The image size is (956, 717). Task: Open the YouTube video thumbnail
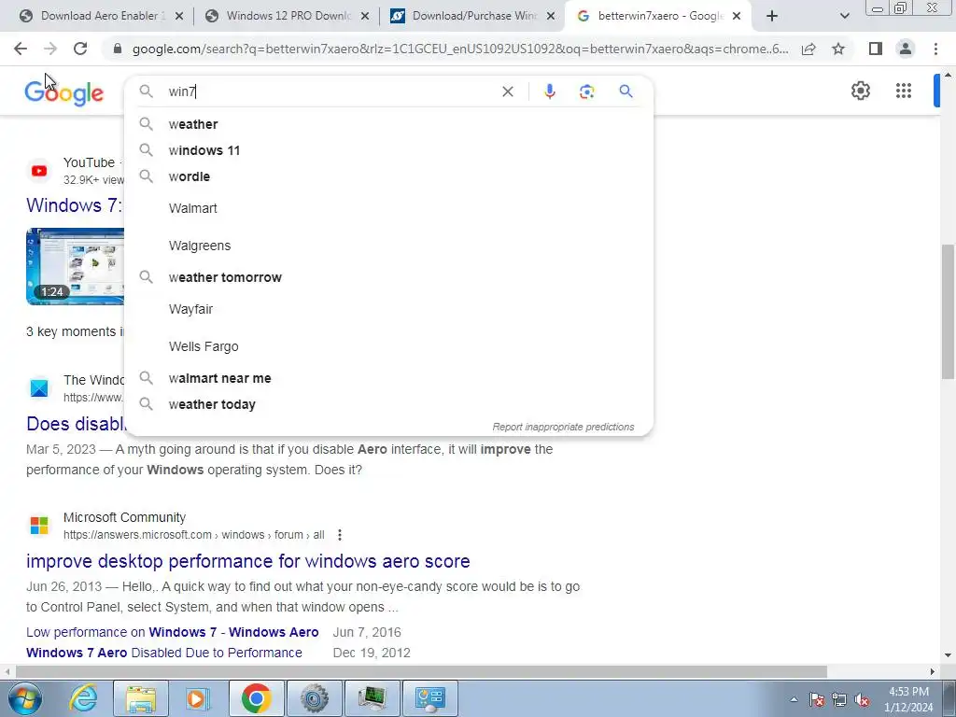[75, 266]
